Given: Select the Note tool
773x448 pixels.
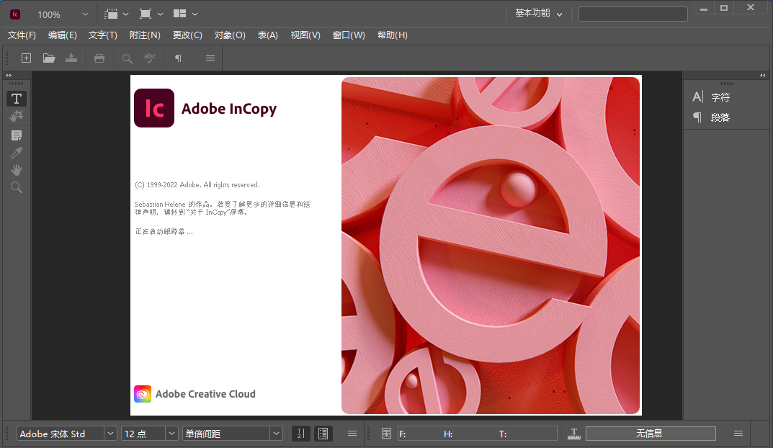Looking at the screenshot, I should point(17,135).
